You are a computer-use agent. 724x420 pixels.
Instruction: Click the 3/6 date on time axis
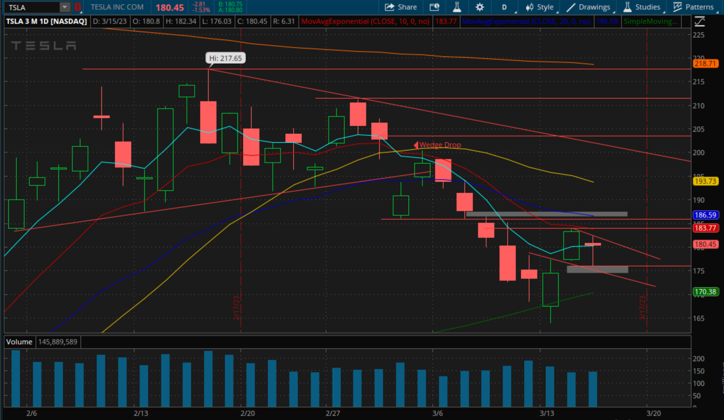pyautogui.click(x=438, y=413)
